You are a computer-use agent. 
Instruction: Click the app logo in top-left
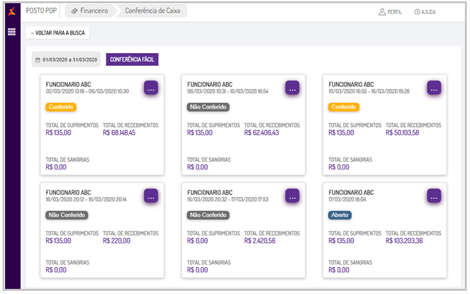12,11
